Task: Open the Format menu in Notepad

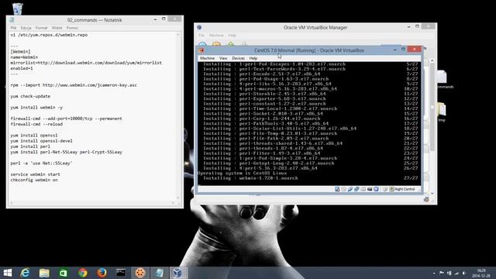Action: click(41, 28)
